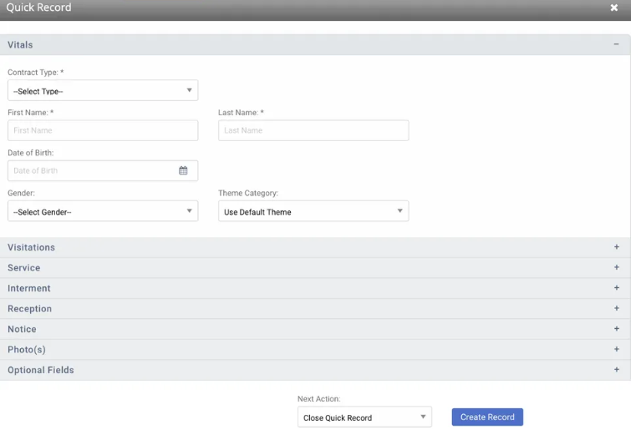This screenshot has width=631, height=435.
Task: Expand Notice with its plus icon
Action: click(616, 329)
